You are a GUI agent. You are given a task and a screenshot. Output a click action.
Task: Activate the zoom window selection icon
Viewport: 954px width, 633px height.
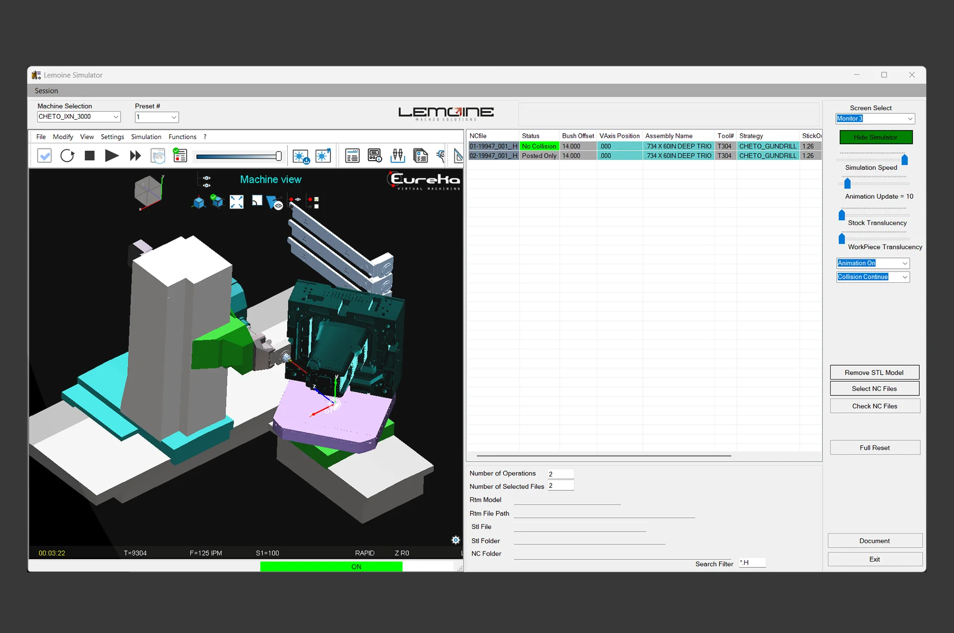pos(257,201)
